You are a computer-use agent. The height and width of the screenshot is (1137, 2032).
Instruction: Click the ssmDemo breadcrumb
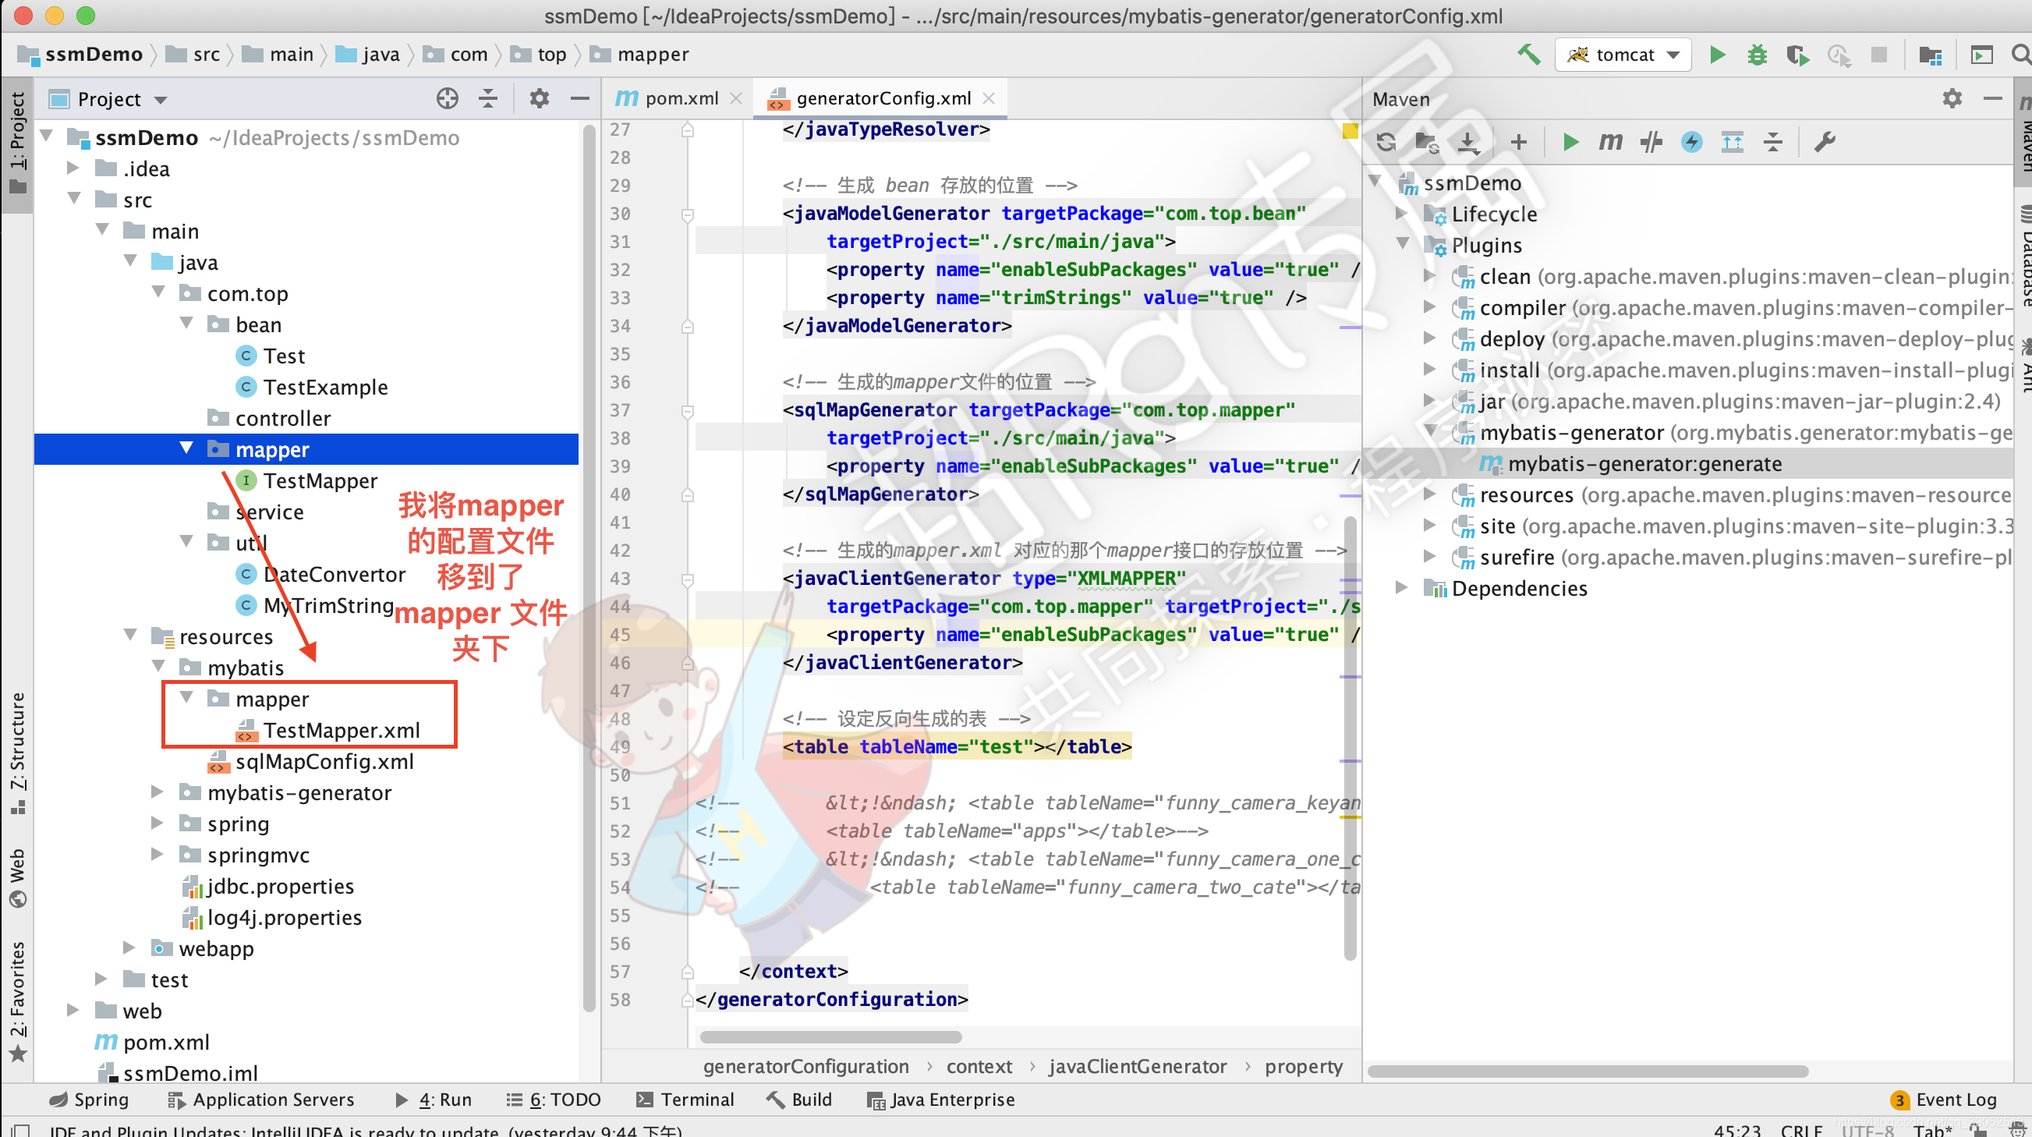[80, 54]
